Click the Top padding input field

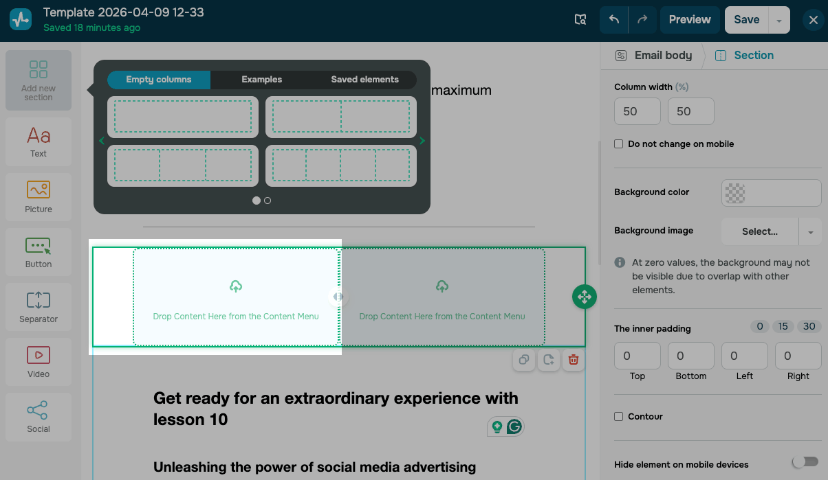(x=637, y=356)
